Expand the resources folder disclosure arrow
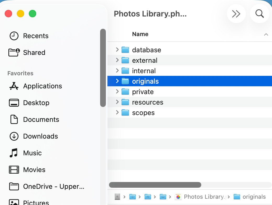Image resolution: width=272 pixels, height=205 pixels. coord(117,102)
